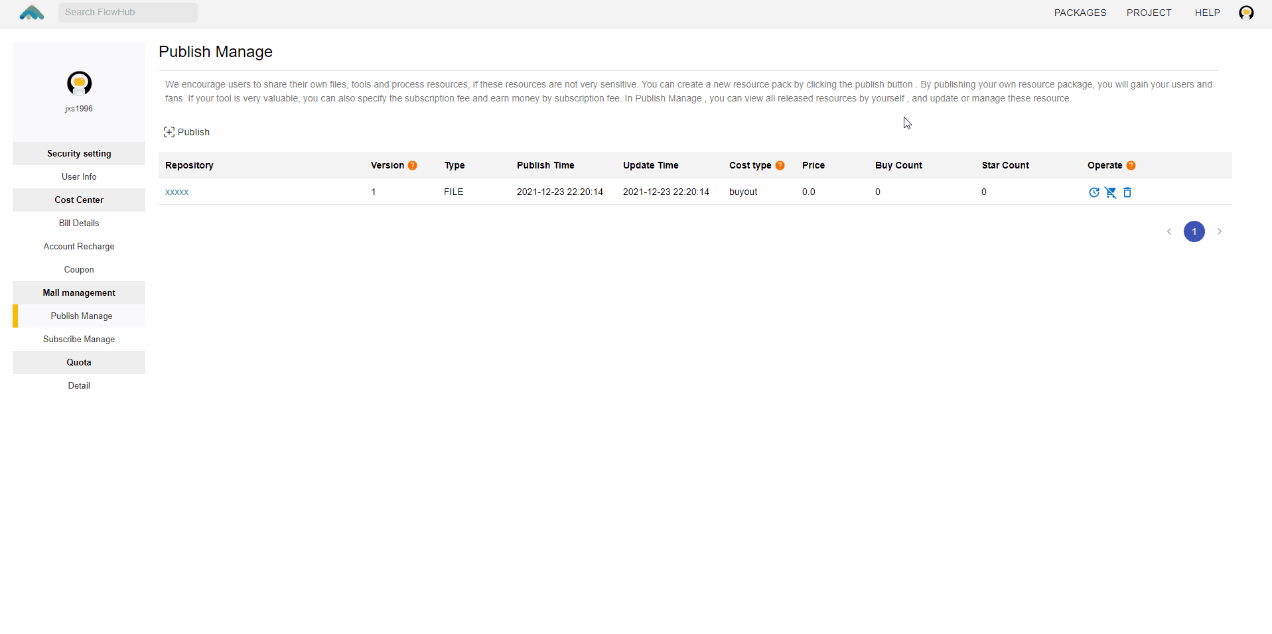The height and width of the screenshot is (634, 1272).
Task: Open the PROJECT menu
Action: point(1149,13)
